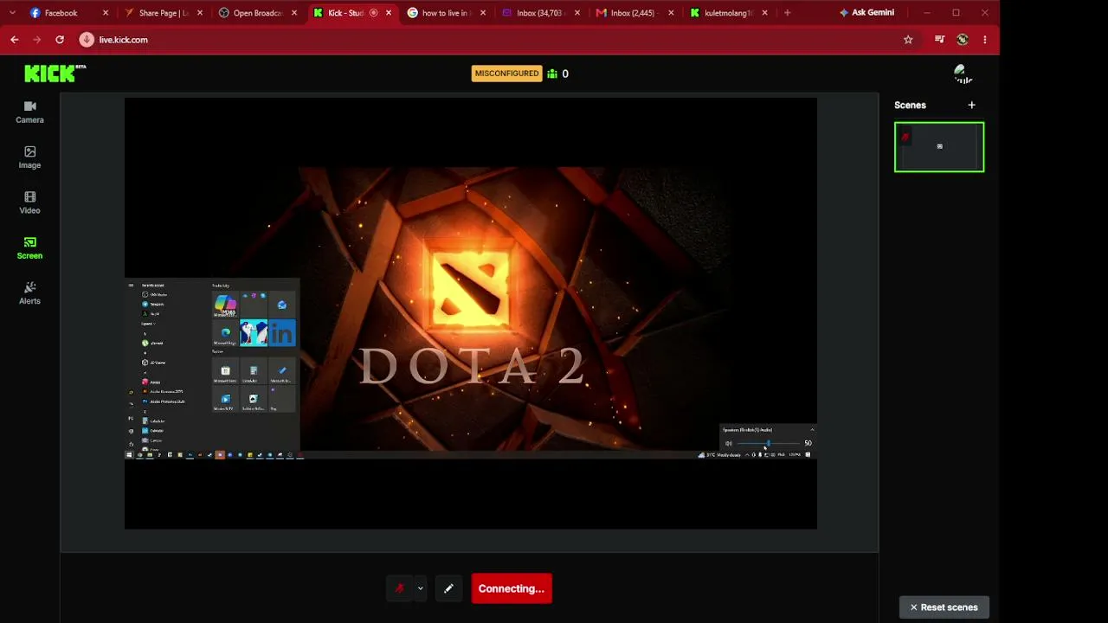Screen dimensions: 1108x623
Task: Expand the microphone options dropdown
Action: 420,588
